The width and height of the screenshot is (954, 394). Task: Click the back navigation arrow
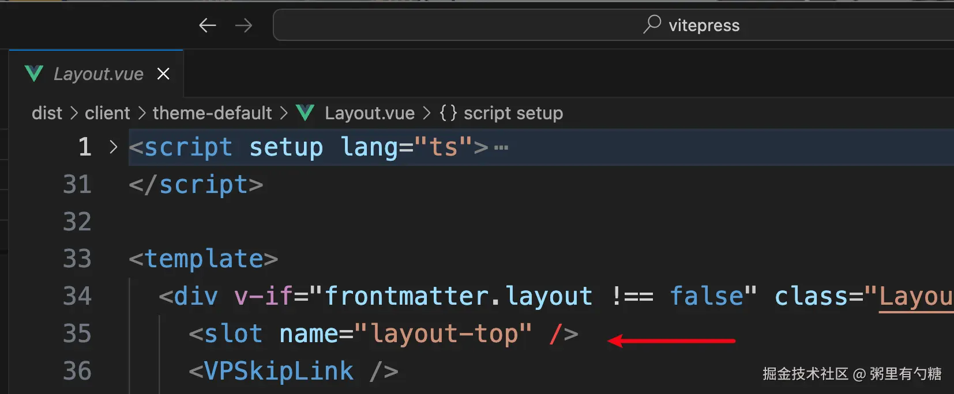(x=207, y=25)
